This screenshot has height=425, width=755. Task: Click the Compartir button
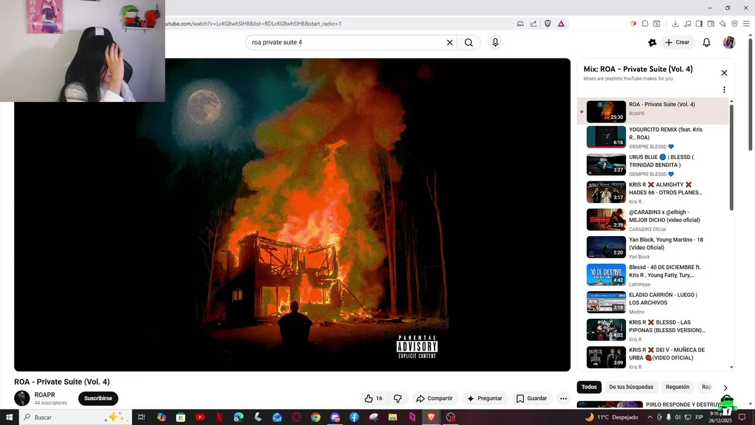tap(434, 398)
